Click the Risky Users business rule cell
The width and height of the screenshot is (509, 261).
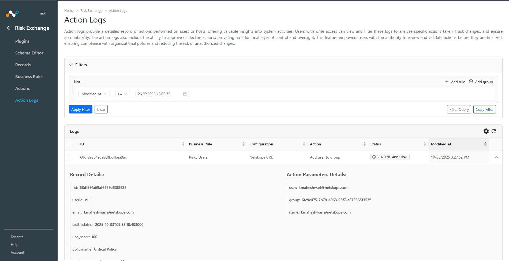point(198,157)
